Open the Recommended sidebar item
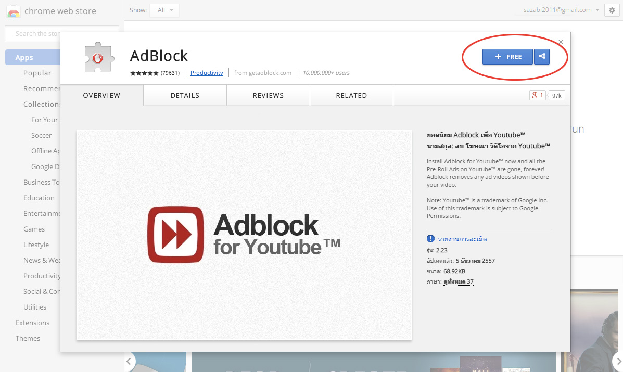 [x=41, y=88]
